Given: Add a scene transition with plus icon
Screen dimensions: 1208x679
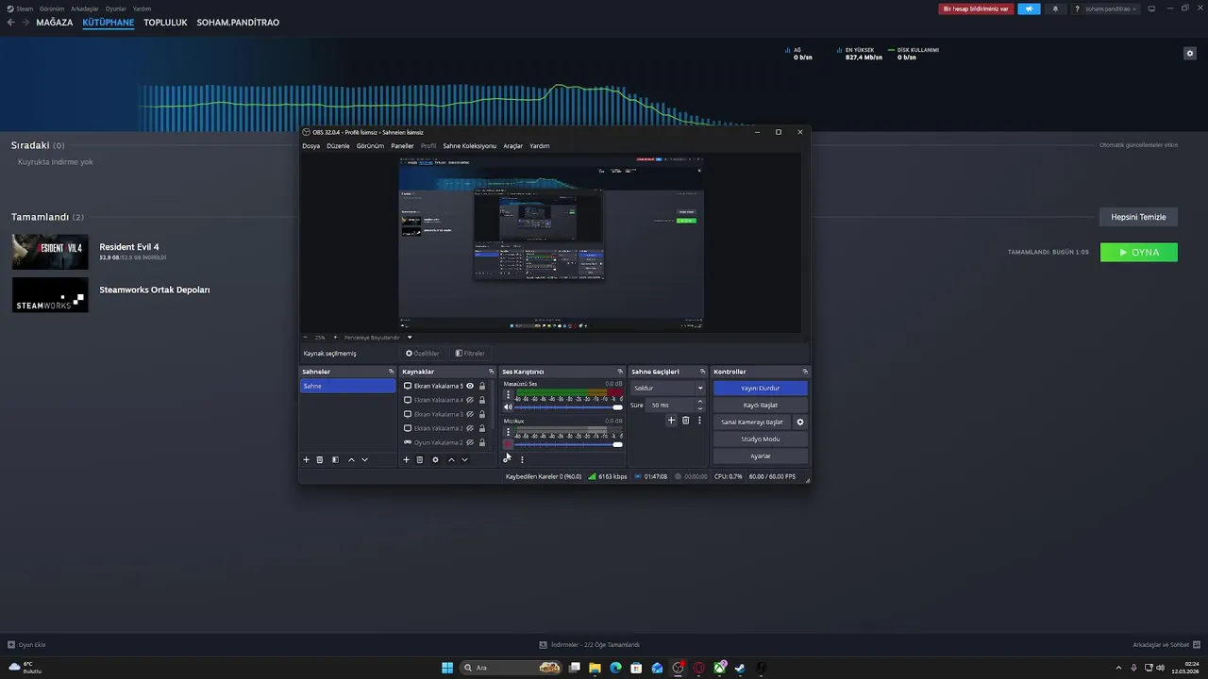Looking at the screenshot, I should pos(671,421).
